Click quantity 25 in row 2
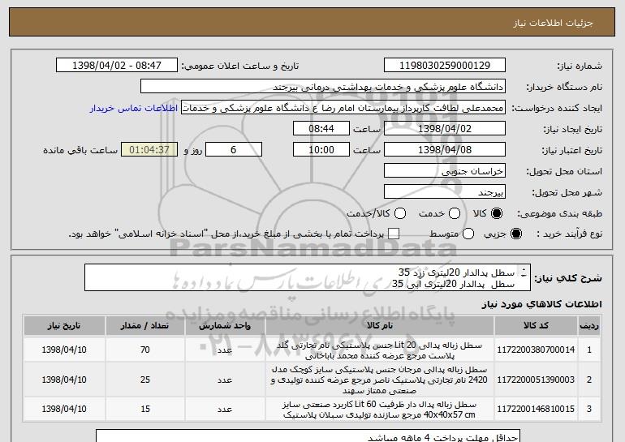The height and width of the screenshot is (442, 625). (x=145, y=380)
